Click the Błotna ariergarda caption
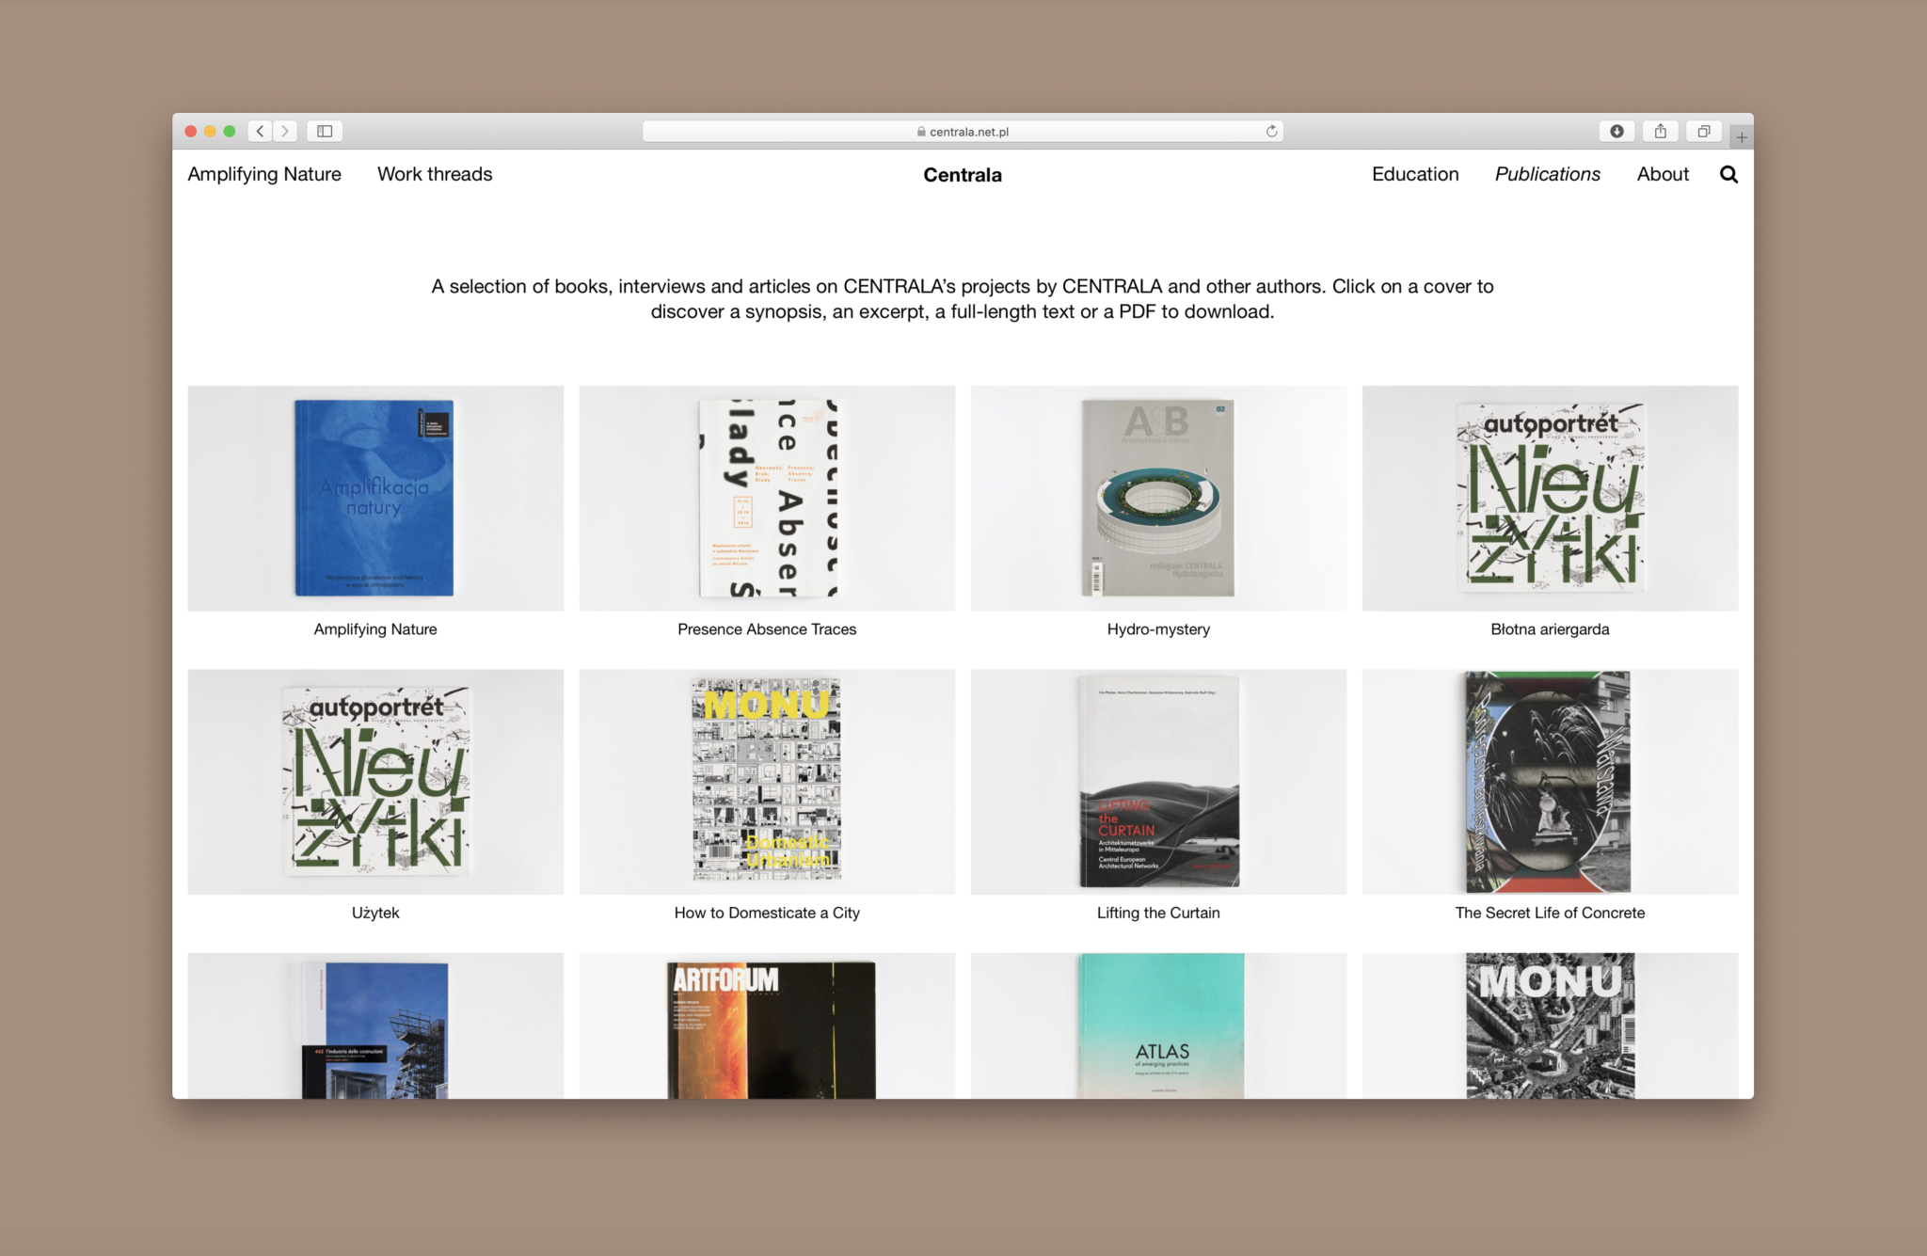The image size is (1927, 1256). pyautogui.click(x=1550, y=629)
